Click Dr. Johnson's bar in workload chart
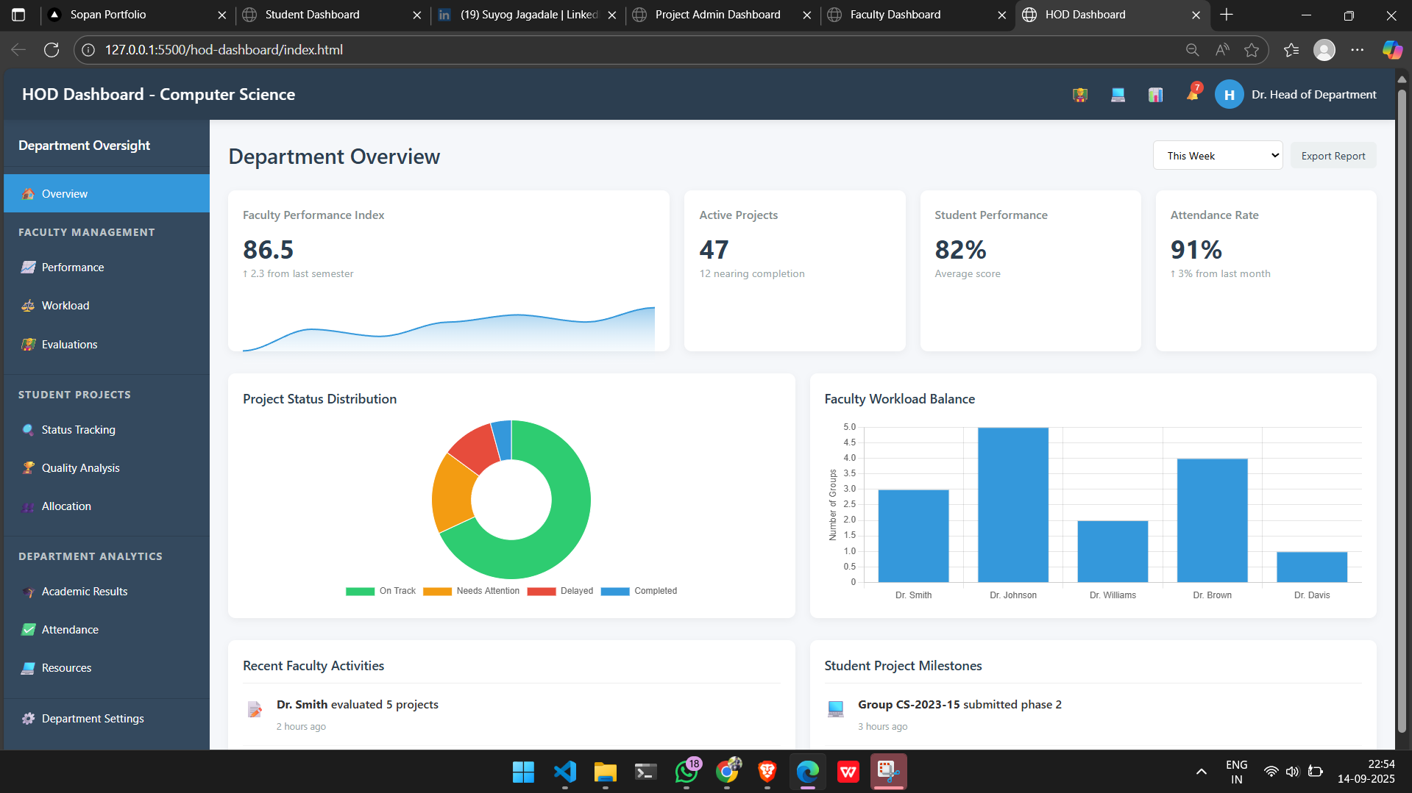The width and height of the screenshot is (1412, 793). [x=1013, y=505]
